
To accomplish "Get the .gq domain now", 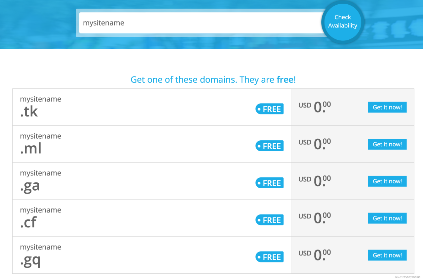I will click(387, 255).
